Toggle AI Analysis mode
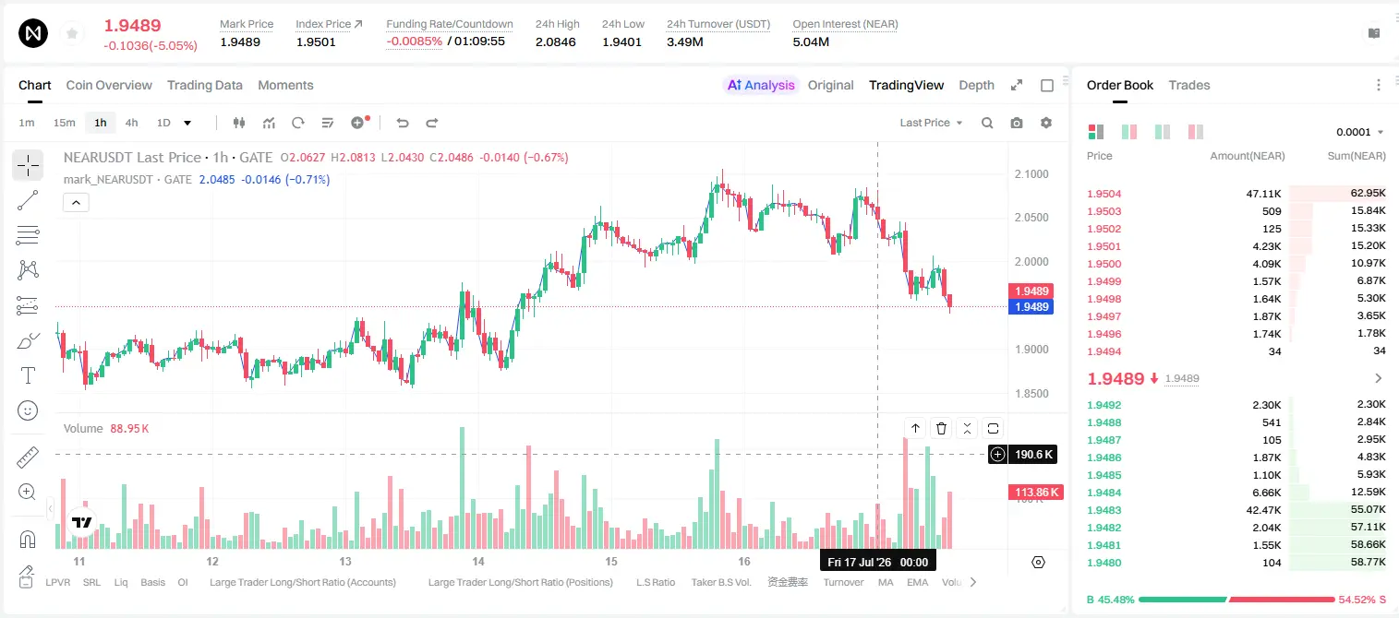 (761, 85)
